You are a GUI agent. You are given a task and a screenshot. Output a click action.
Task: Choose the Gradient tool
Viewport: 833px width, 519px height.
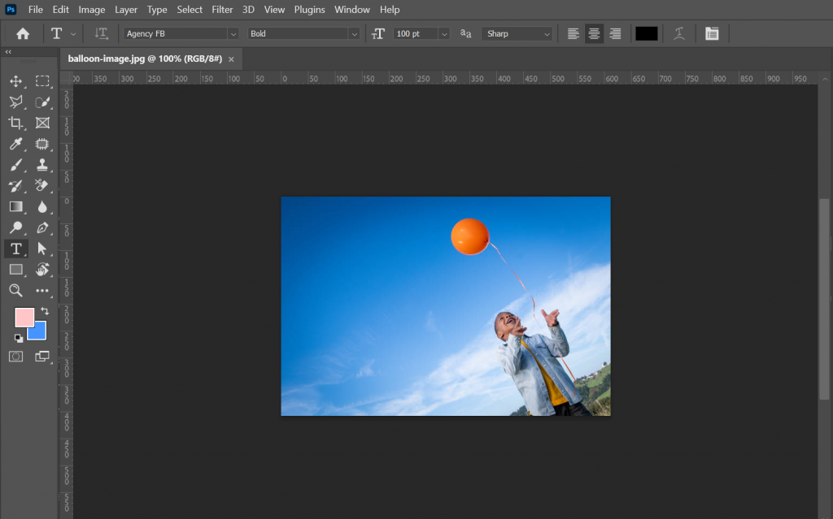point(16,206)
